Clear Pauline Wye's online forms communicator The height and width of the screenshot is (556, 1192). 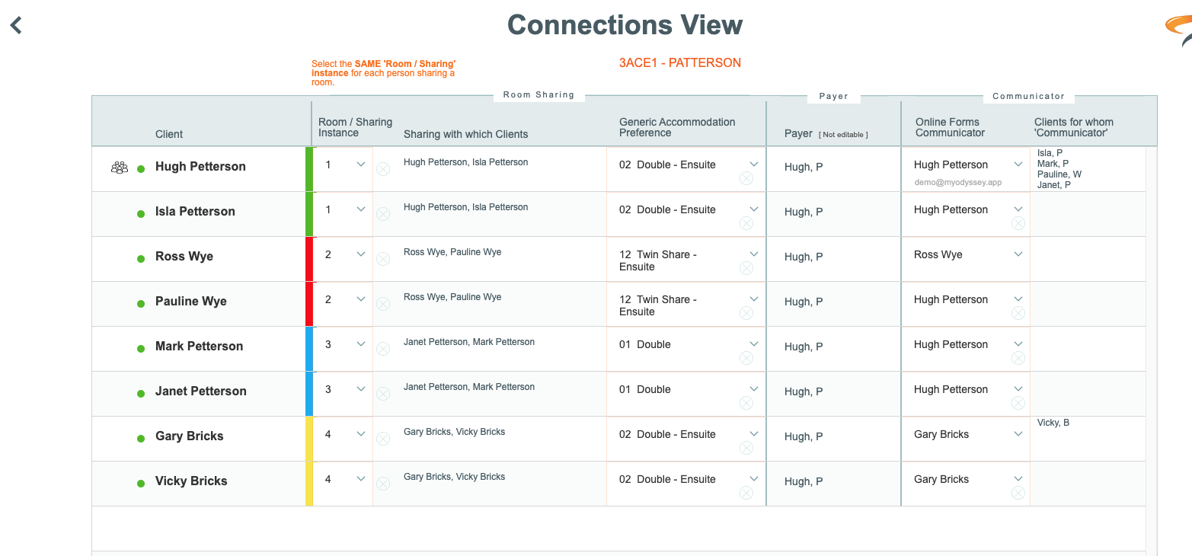click(x=1018, y=313)
